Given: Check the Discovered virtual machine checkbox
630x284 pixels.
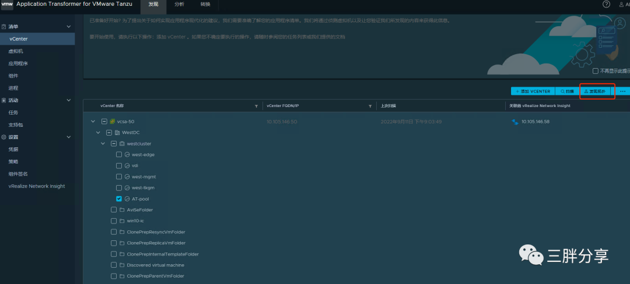Looking at the screenshot, I should point(114,265).
